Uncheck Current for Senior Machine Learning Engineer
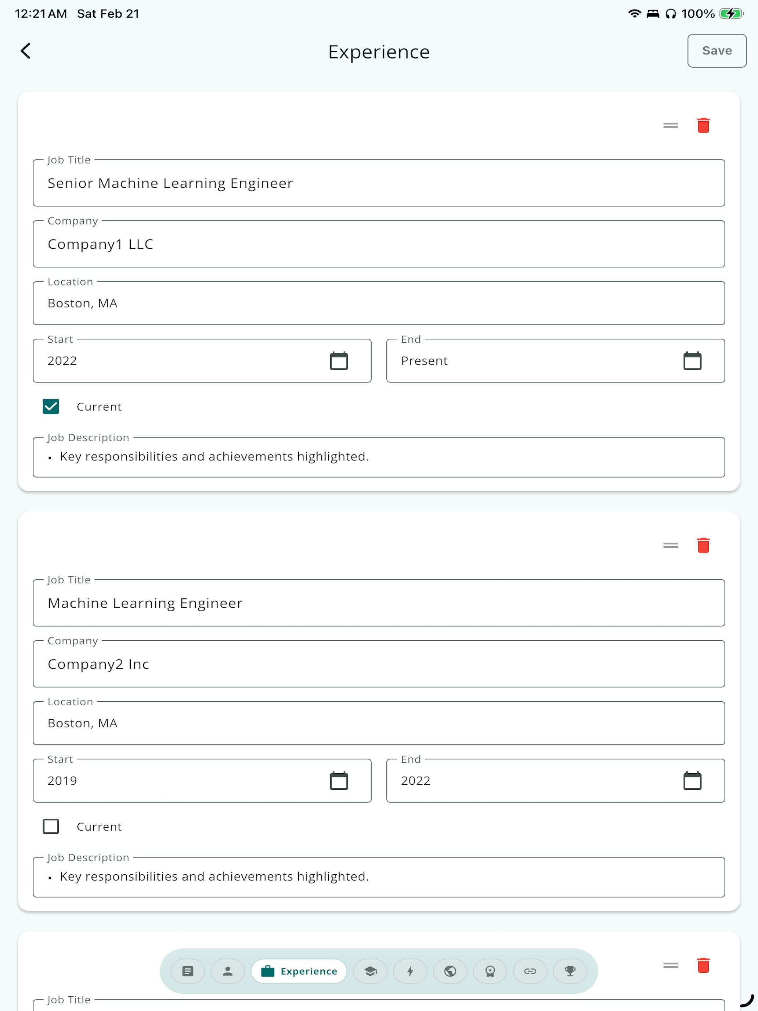The image size is (758, 1011). click(x=51, y=406)
